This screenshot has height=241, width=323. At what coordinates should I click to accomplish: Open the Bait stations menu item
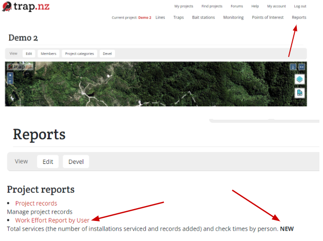click(x=203, y=17)
